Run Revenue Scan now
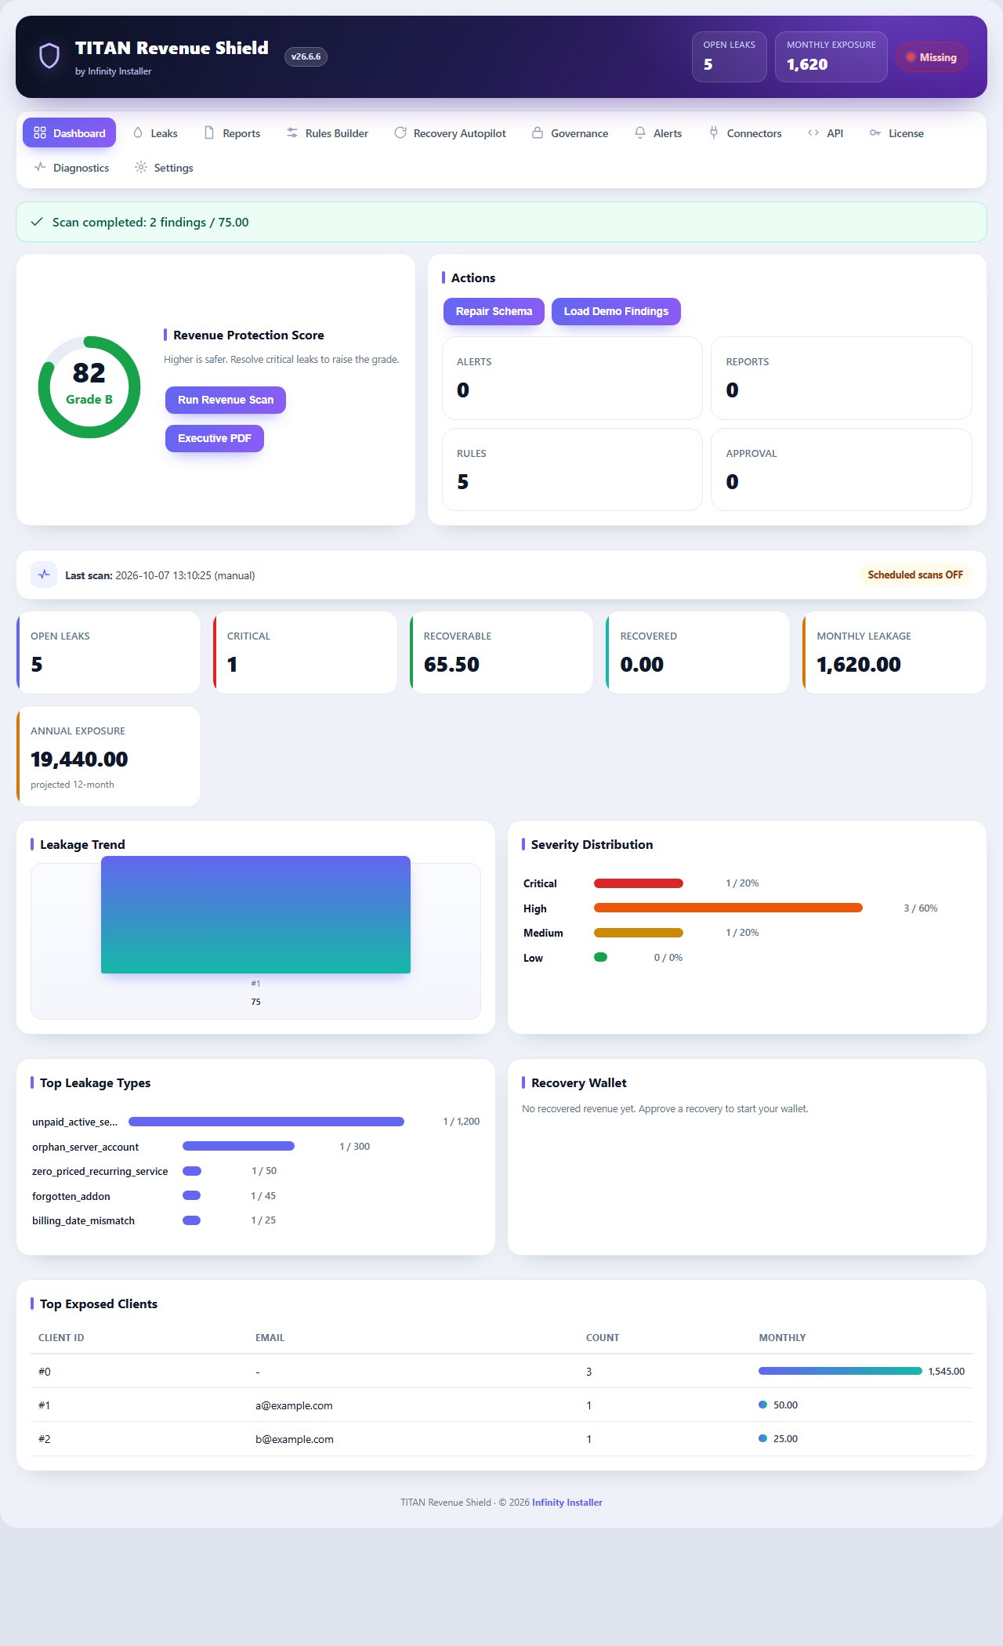Screen dimensions: 1003x1646 coord(226,400)
